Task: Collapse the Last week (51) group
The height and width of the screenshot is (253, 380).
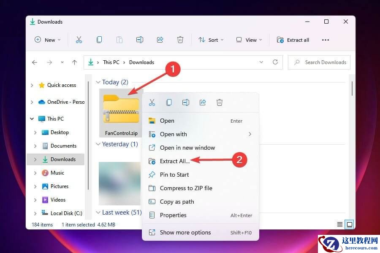Action: [98, 213]
